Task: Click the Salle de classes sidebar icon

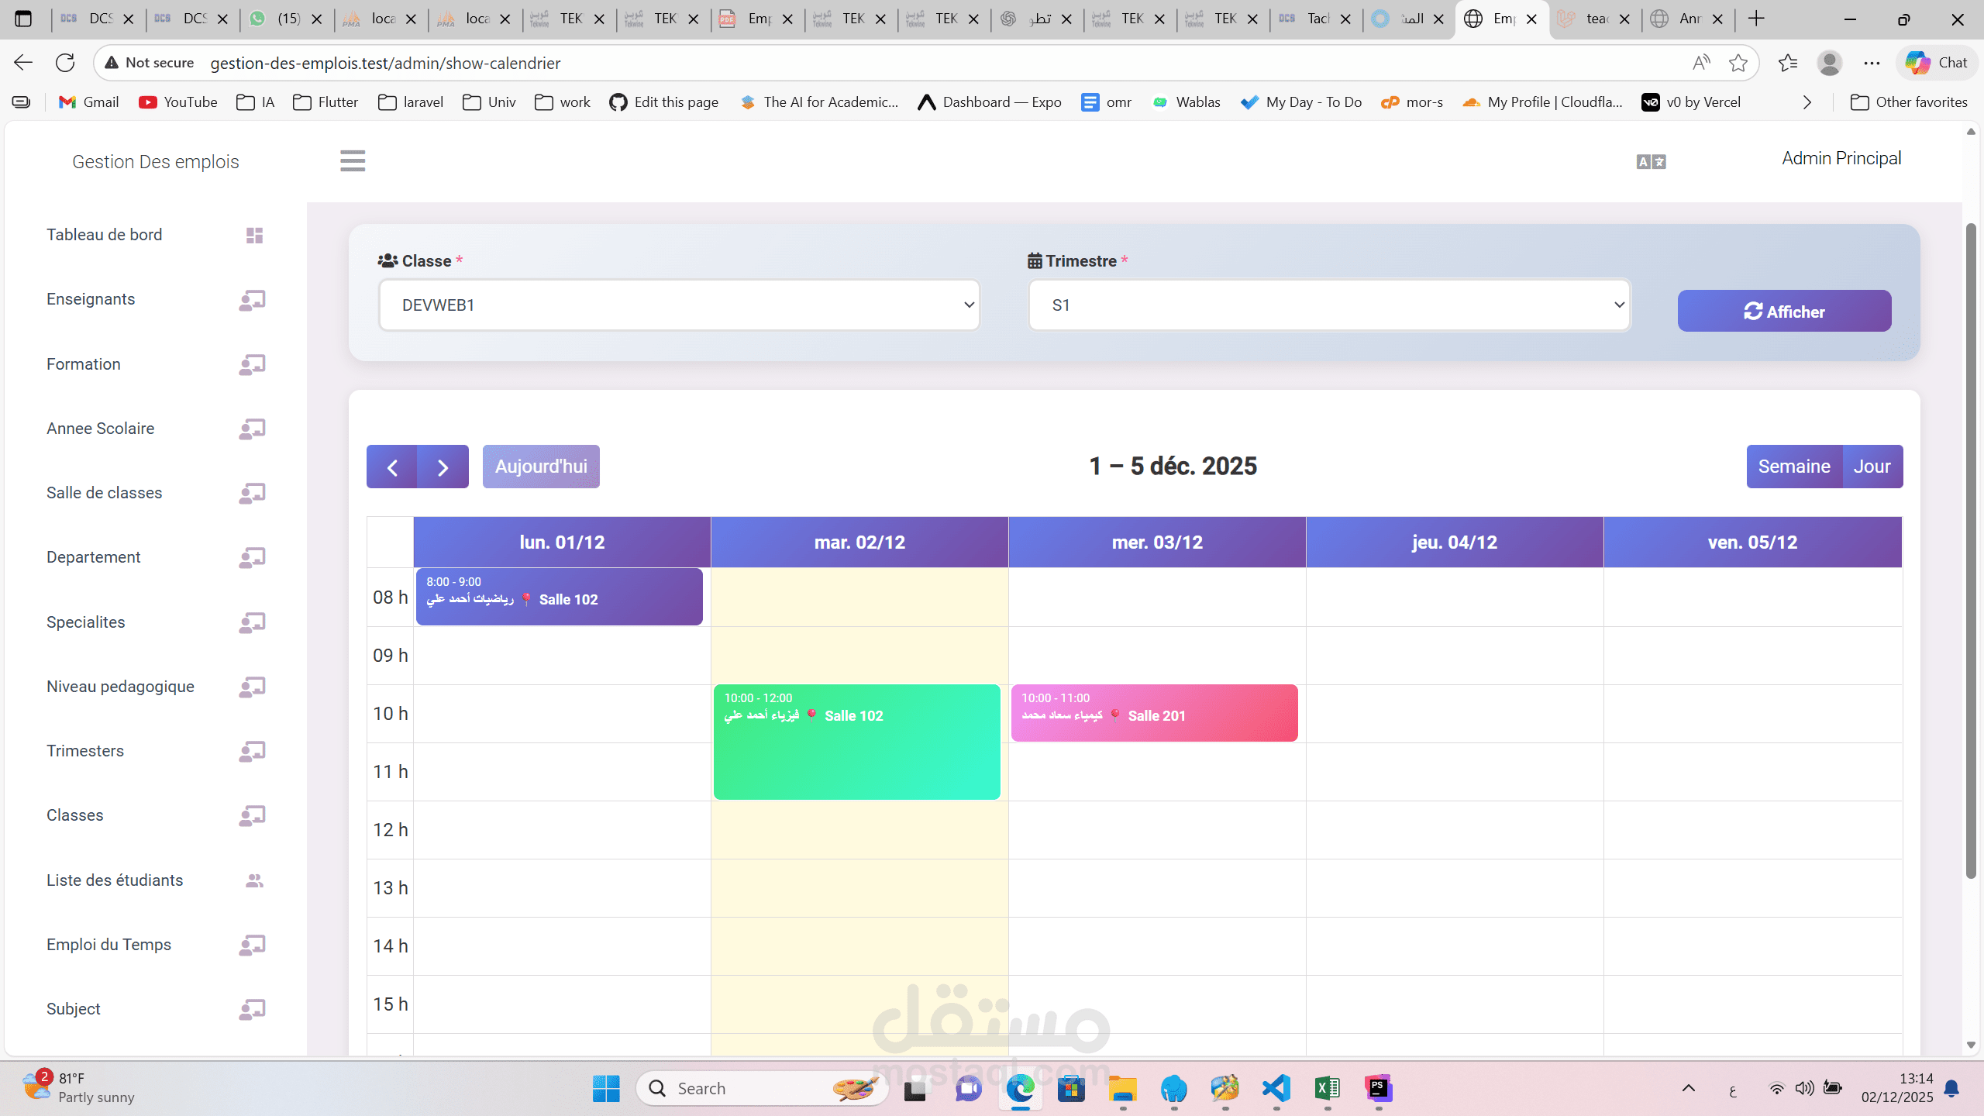Action: [x=252, y=493]
